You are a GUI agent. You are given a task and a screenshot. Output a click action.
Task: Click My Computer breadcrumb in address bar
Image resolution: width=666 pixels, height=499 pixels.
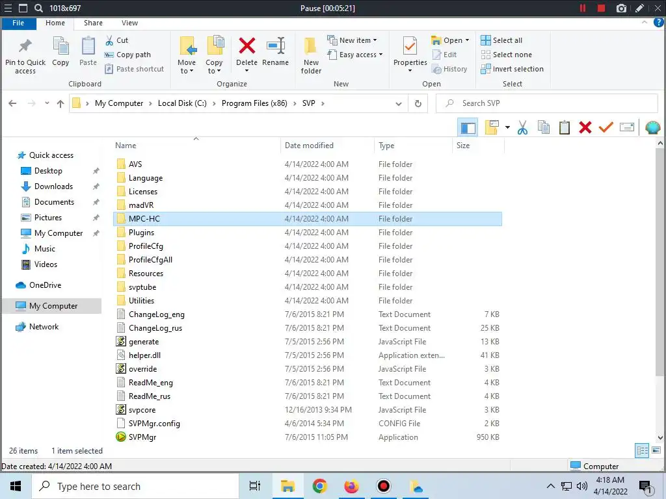pos(119,103)
